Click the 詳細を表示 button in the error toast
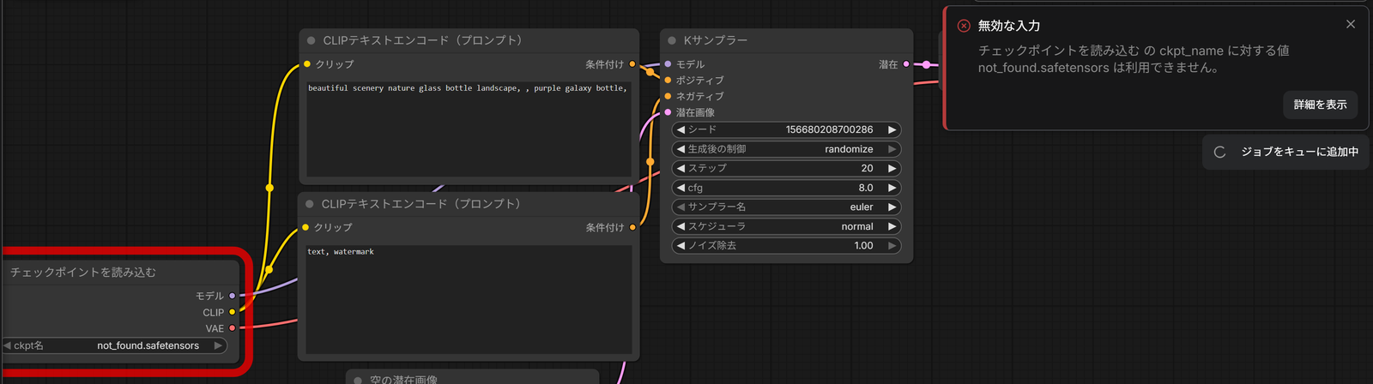Viewport: 1373px width, 384px height. pos(1320,105)
